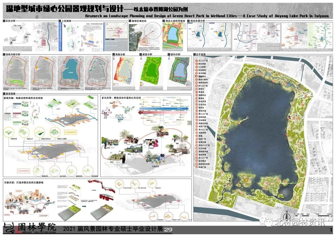Select the 连接山水 circular diagram icon
This screenshot has width=336, height=237.
click(x=24, y=132)
